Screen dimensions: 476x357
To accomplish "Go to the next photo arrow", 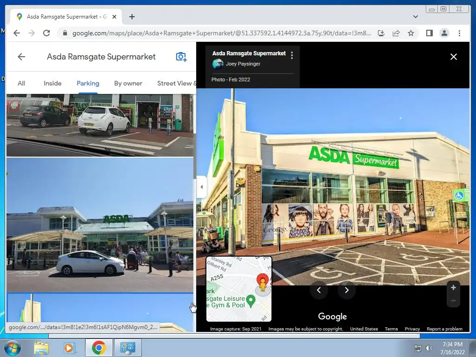I will tap(346, 290).
